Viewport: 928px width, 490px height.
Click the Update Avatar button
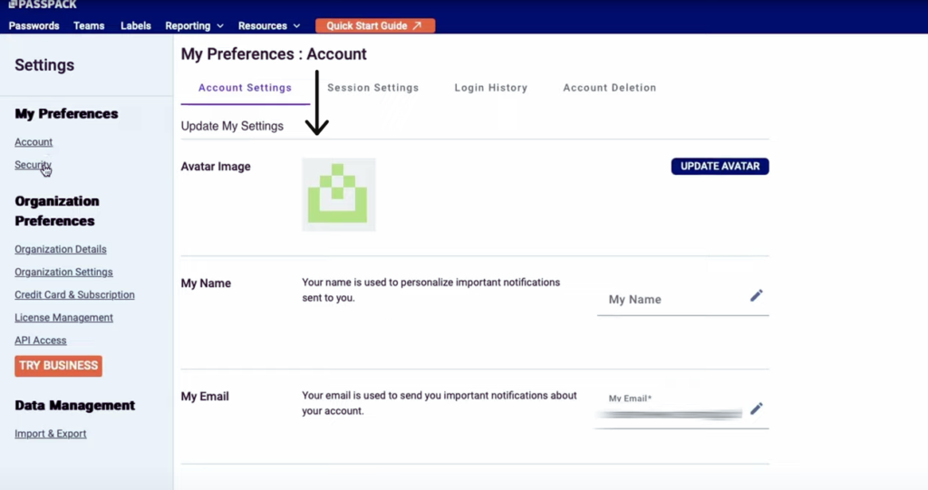pyautogui.click(x=720, y=167)
